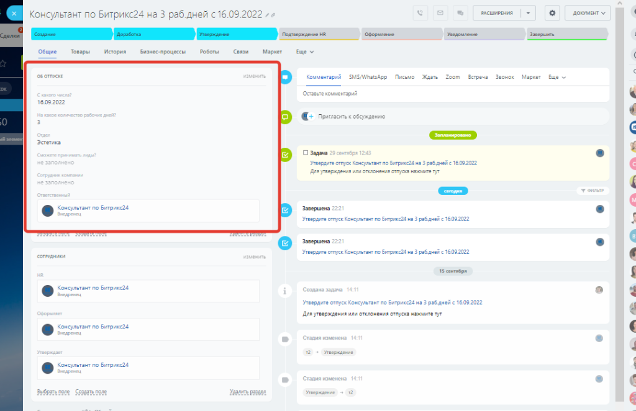
Task: Click изменить in СОТРУДНИКИ section
Action: click(x=254, y=257)
